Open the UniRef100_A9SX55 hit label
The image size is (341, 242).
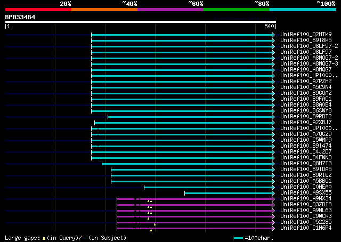coord(306,193)
